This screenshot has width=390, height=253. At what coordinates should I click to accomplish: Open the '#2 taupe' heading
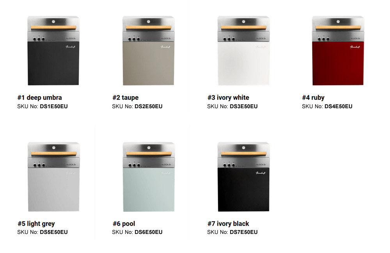pos(125,98)
